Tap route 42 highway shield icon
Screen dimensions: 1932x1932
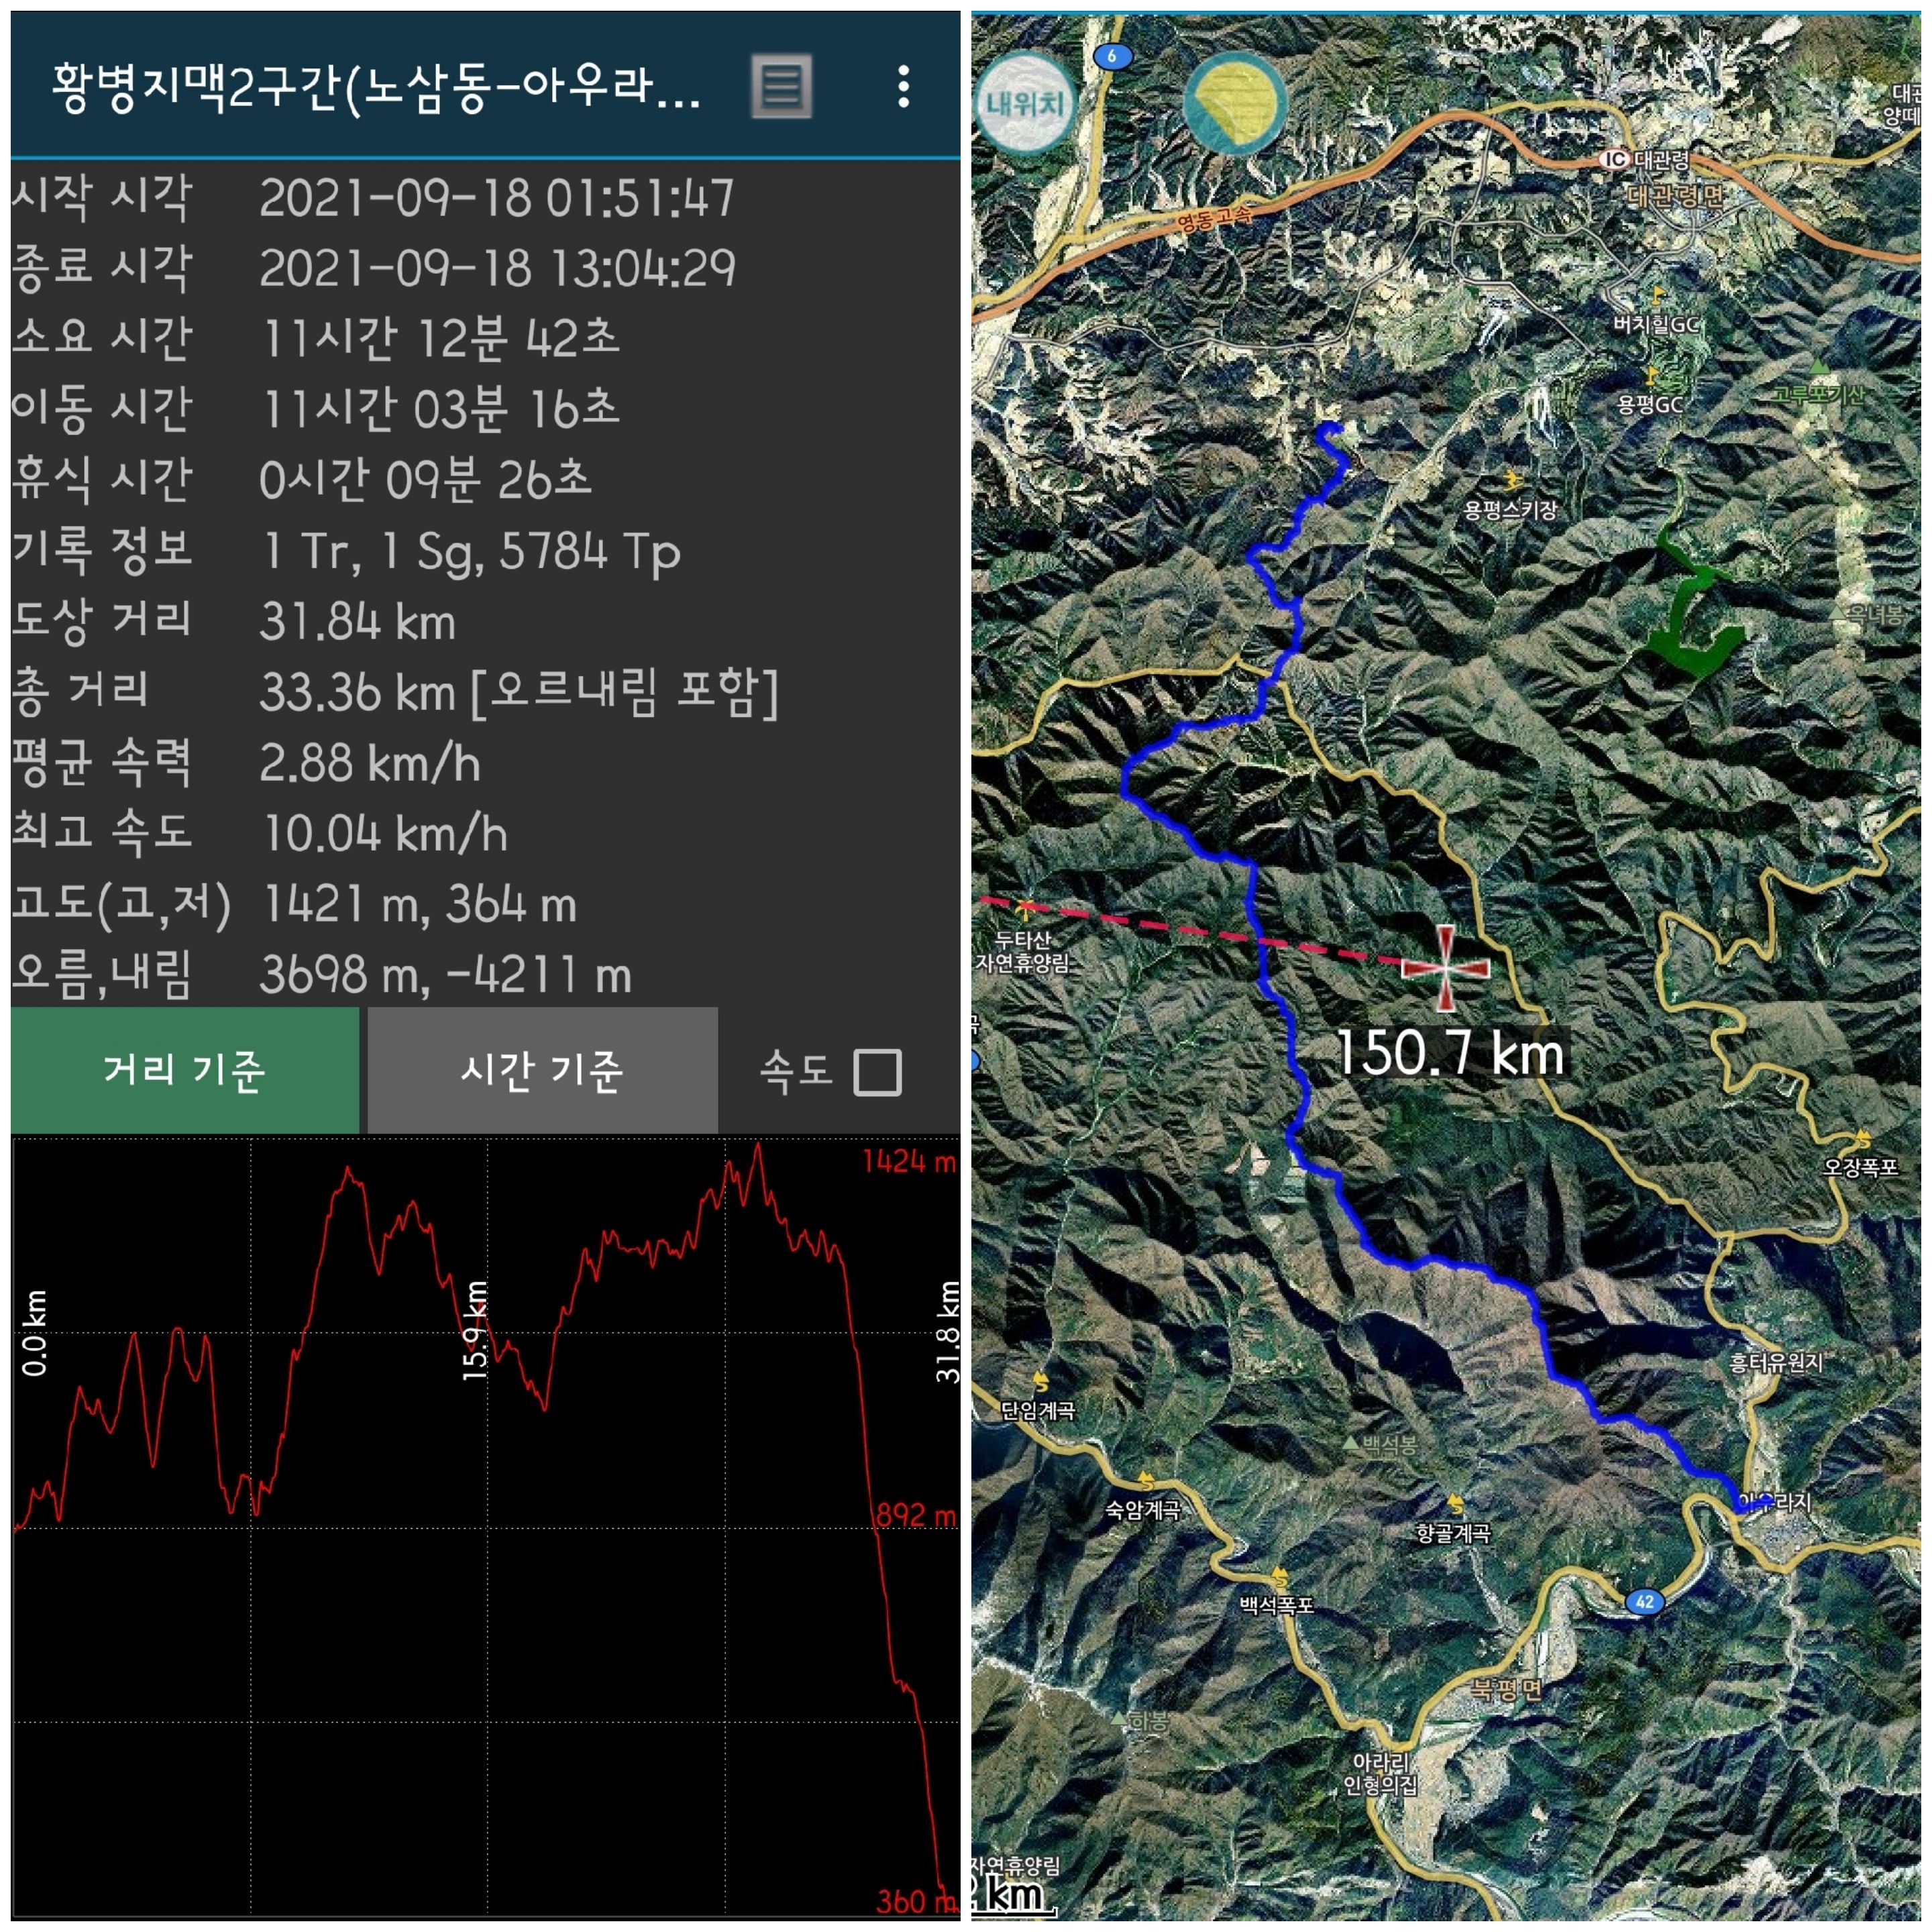(1645, 1602)
